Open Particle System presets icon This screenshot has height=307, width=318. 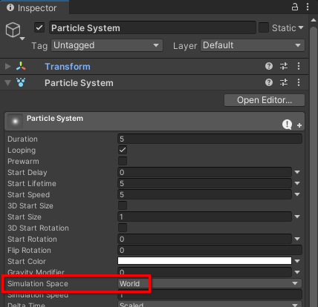tap(284, 82)
